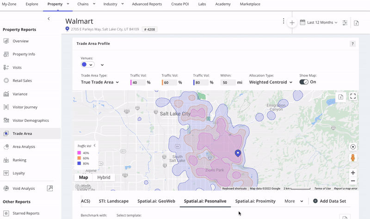Open the venue color dropdown
Image resolution: width=370 pixels, height=219 pixels.
click(x=87, y=64)
